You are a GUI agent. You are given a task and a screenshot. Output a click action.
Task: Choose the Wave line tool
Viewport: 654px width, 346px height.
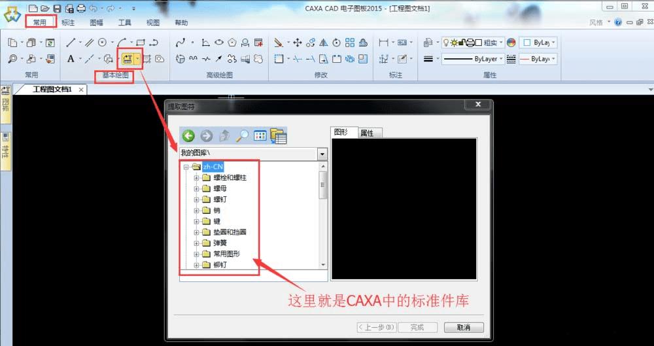pyautogui.click(x=193, y=59)
